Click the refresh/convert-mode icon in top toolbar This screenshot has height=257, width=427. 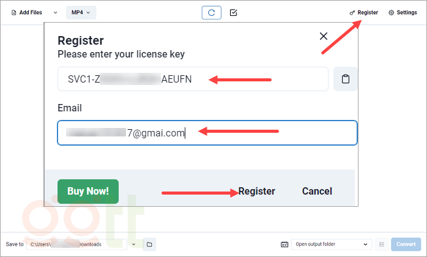tap(211, 12)
